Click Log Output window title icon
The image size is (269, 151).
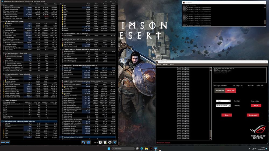pyautogui.click(x=183, y=3)
